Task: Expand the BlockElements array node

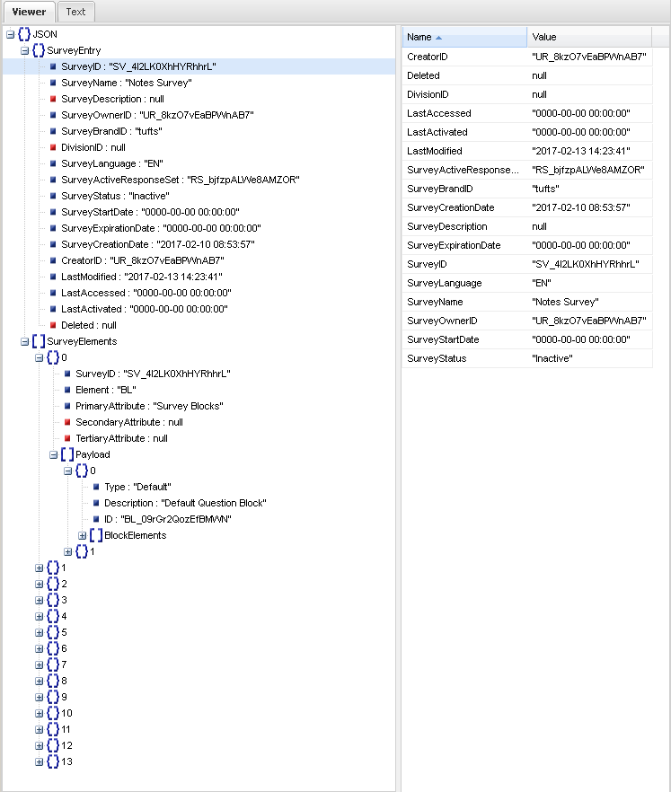Action: pyautogui.click(x=82, y=535)
